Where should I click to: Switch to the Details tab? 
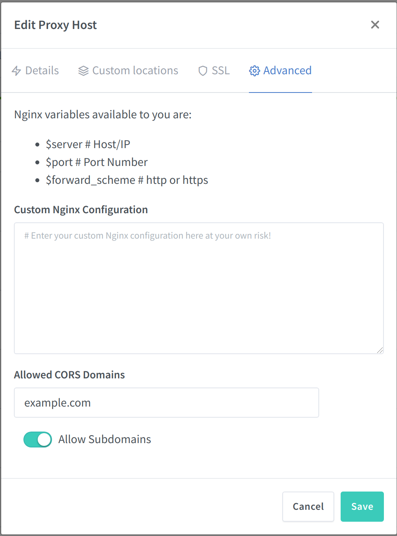tap(42, 71)
